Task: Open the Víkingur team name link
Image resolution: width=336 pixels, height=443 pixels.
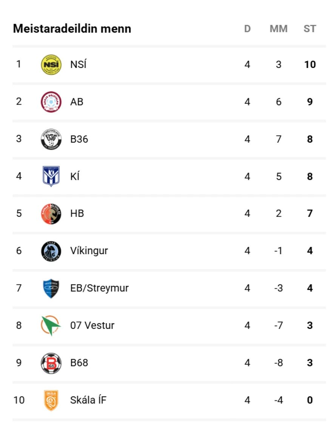Action: 89,251
